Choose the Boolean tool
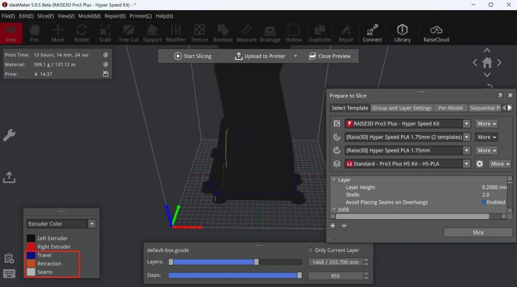The width and height of the screenshot is (517, 287). [223, 33]
